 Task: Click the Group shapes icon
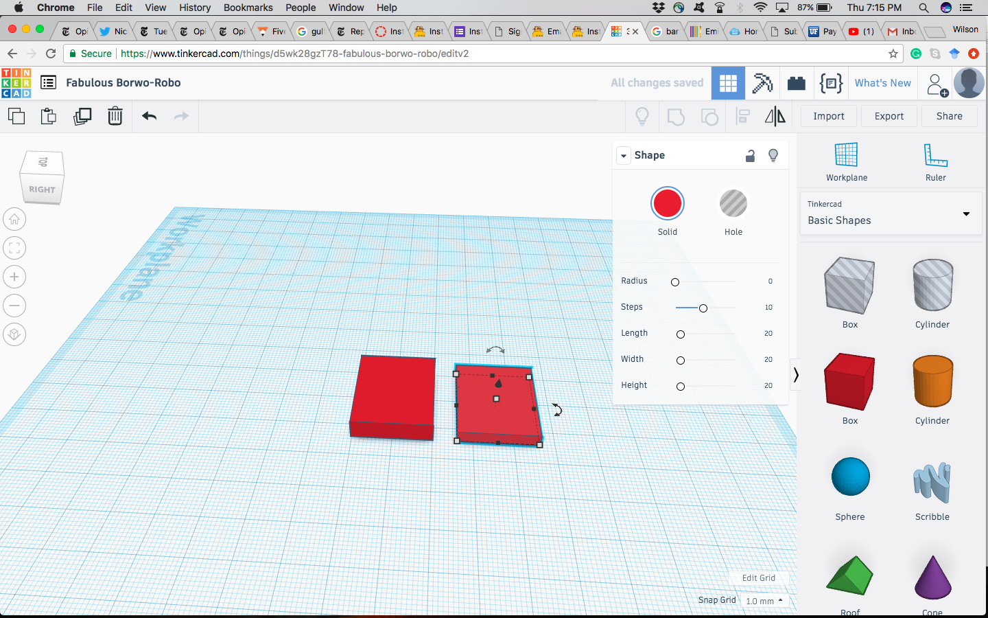(x=676, y=117)
